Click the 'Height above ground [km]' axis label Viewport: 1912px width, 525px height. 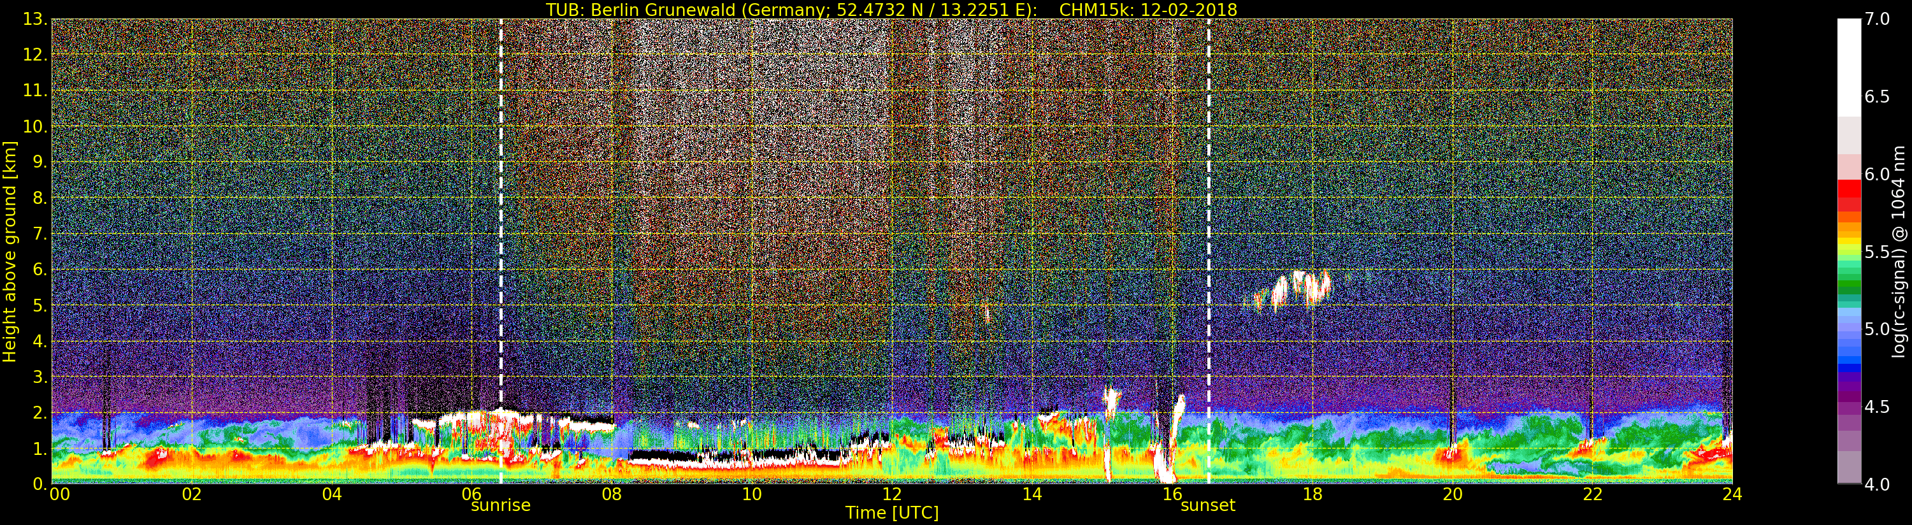10,252
